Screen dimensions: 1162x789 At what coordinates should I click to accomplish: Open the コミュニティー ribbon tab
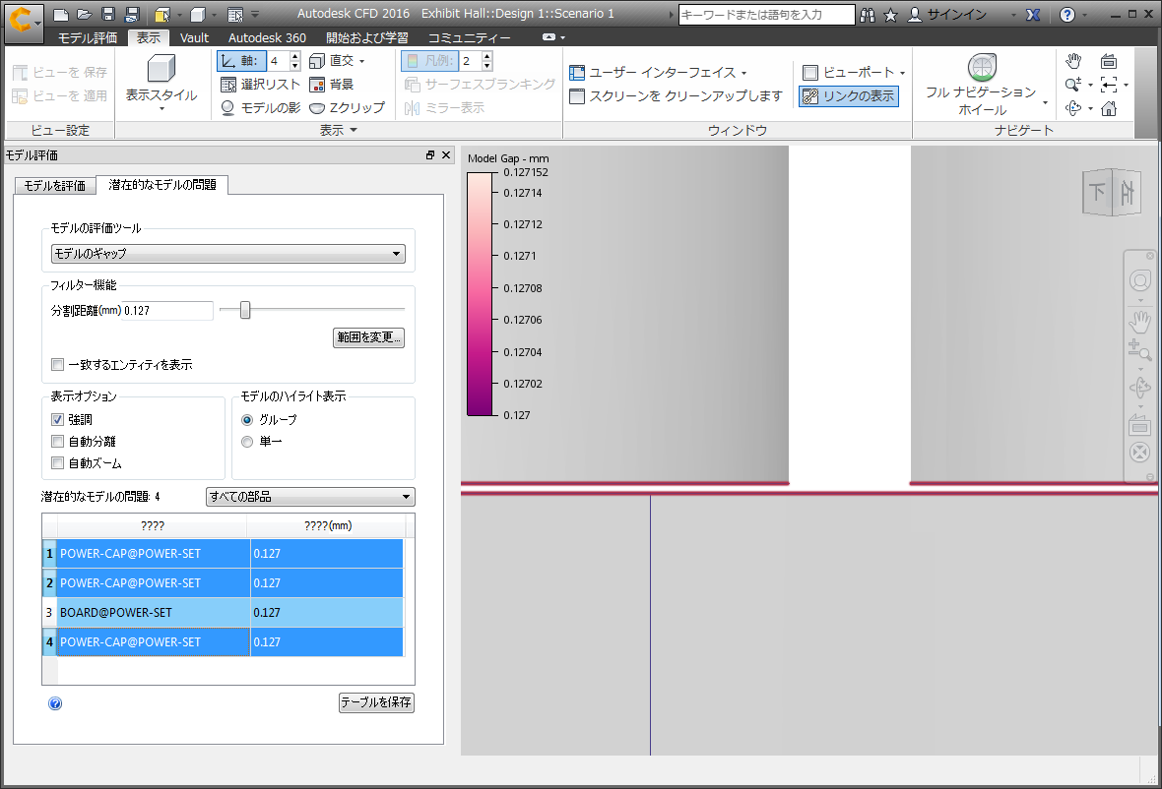[469, 37]
